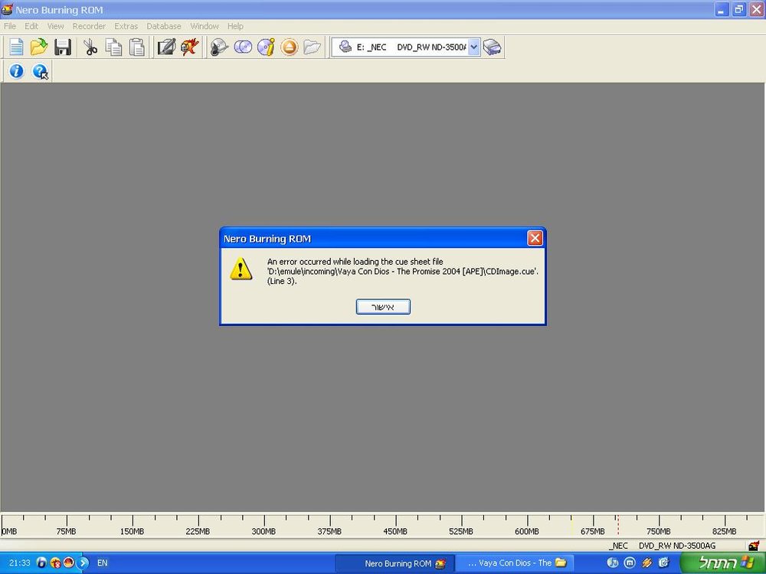The width and height of the screenshot is (766, 574).
Task: Click the Copy icon in the toolbar
Action: (x=114, y=47)
